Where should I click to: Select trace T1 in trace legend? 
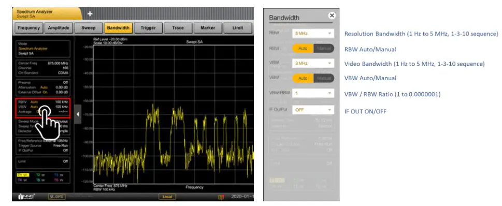22,175
